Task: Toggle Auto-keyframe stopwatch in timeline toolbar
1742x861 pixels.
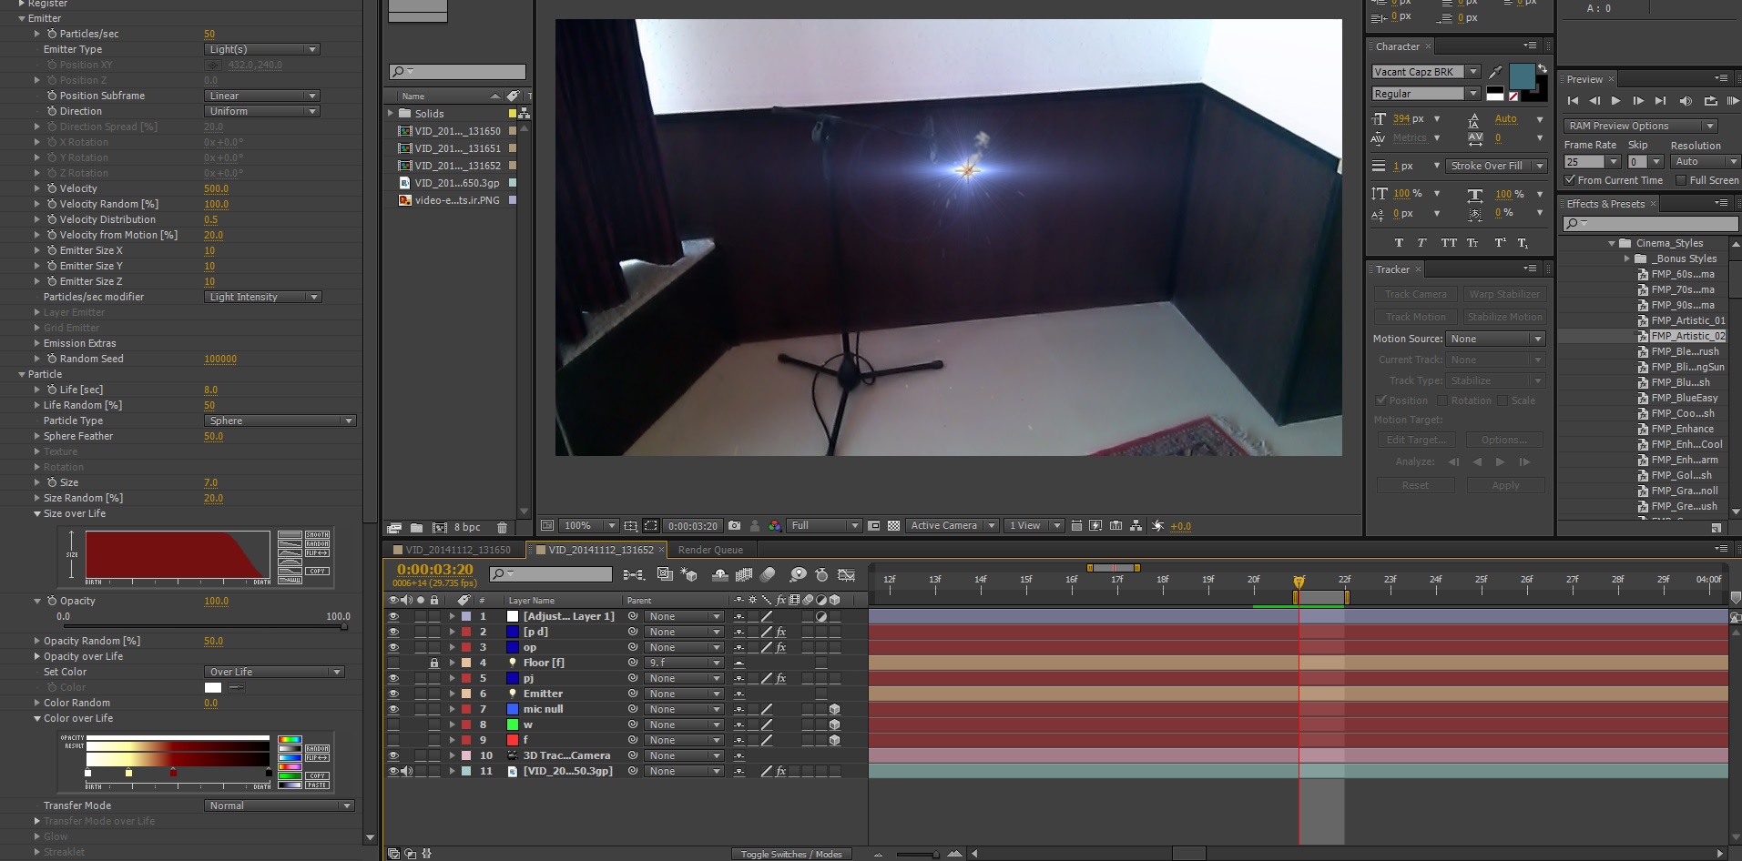Action: click(821, 574)
